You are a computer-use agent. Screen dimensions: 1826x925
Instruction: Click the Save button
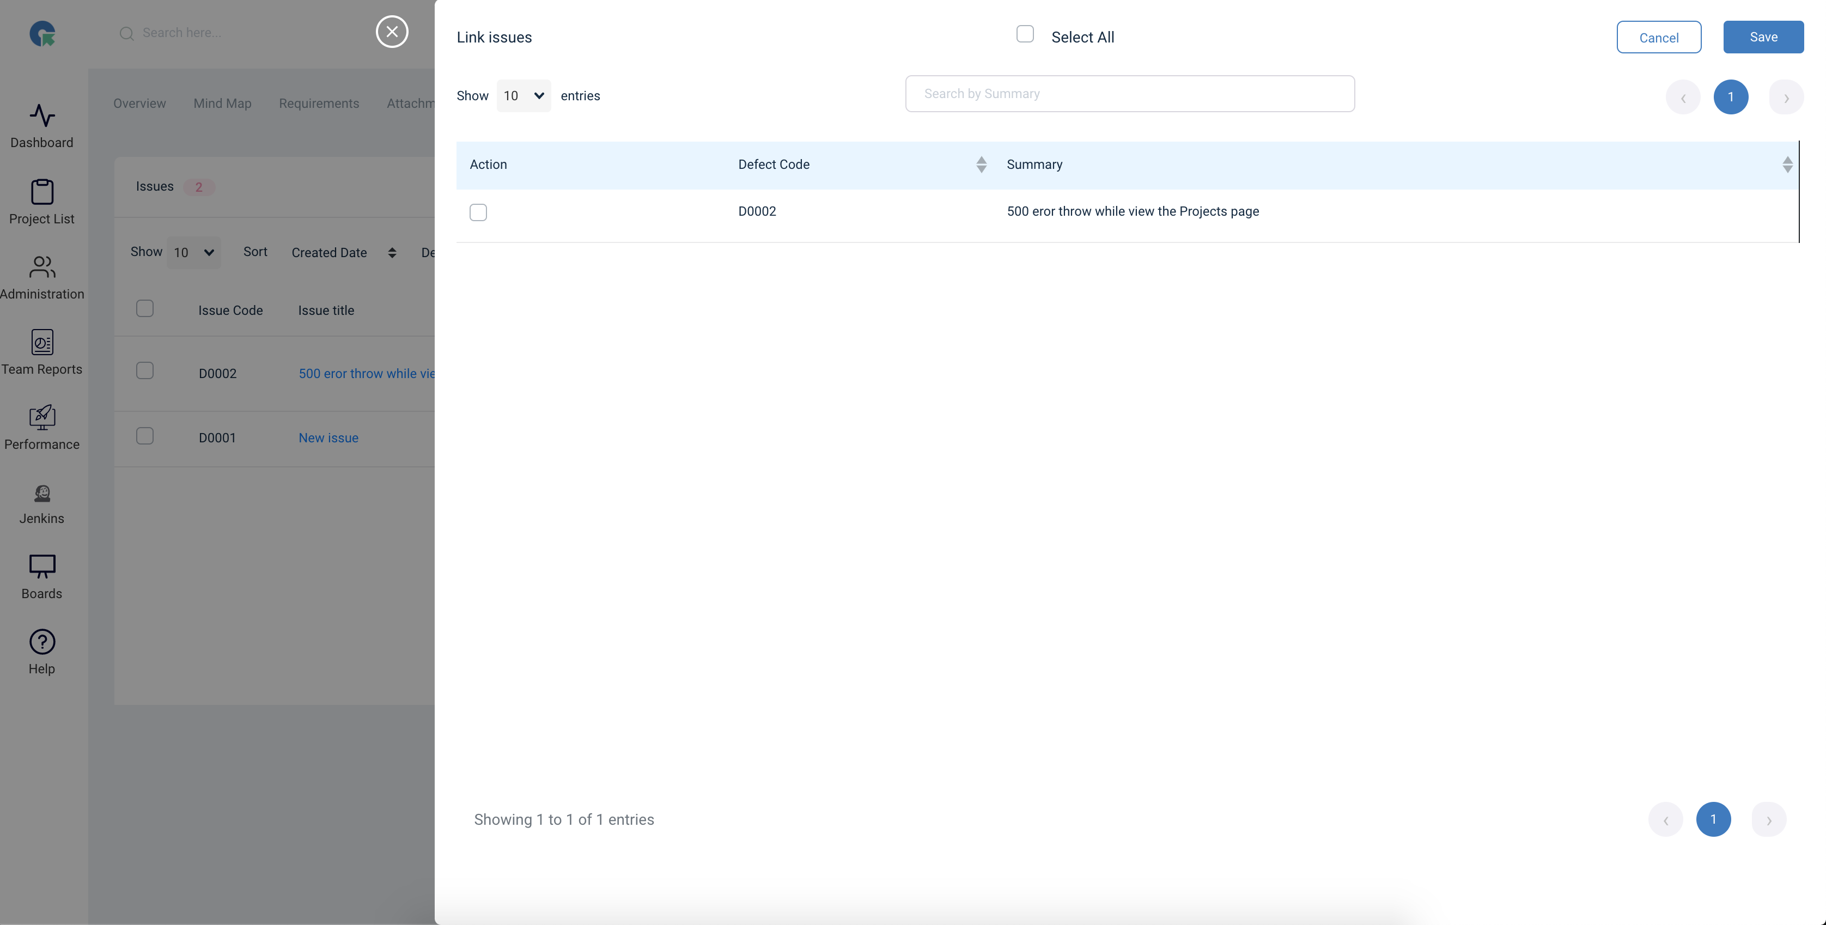click(x=1763, y=37)
